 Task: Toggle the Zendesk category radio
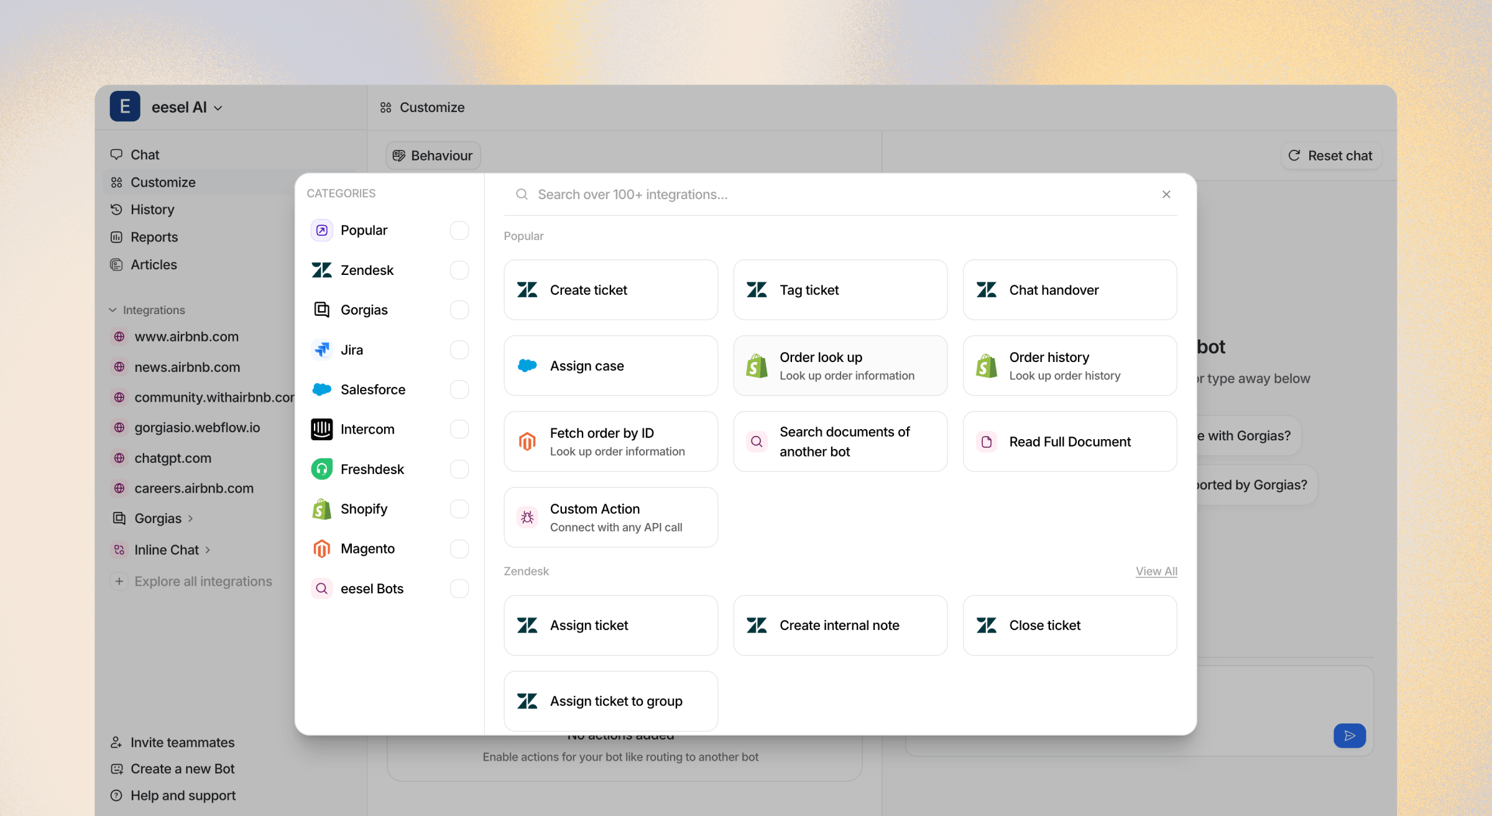(x=459, y=270)
